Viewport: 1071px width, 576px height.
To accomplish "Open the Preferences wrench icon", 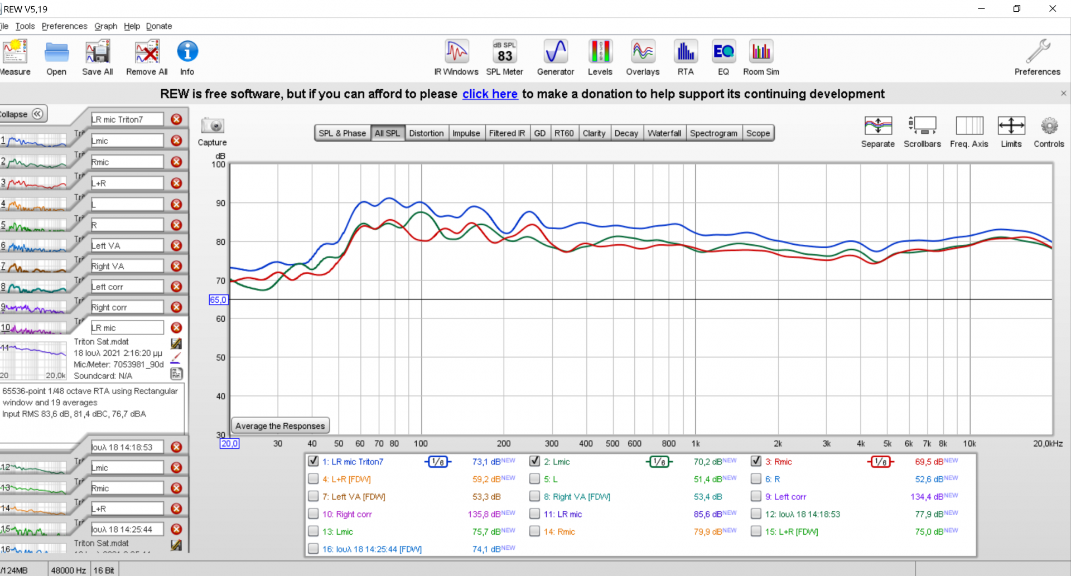I will pos(1038,57).
